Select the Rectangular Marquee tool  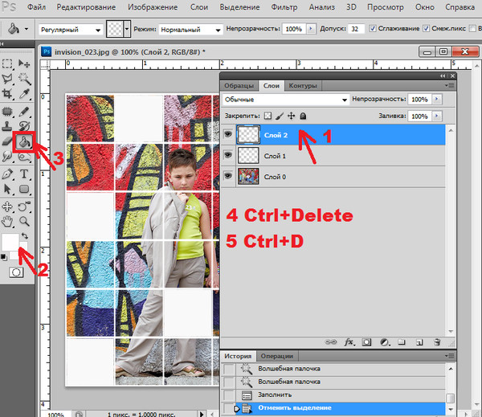pos(7,63)
